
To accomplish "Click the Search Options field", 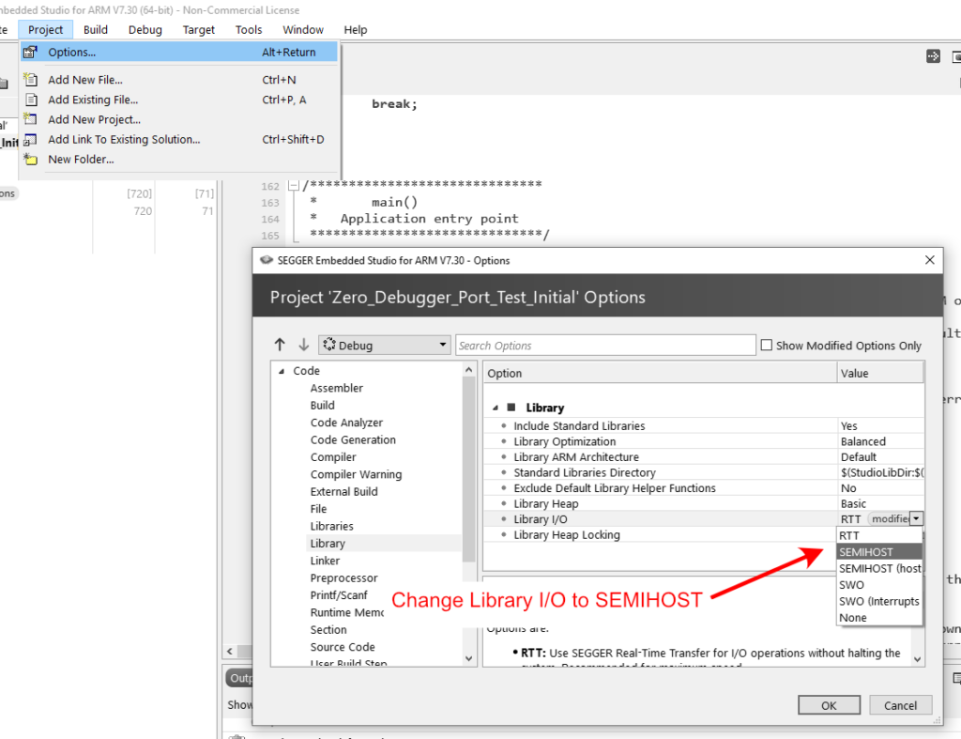I will coord(605,346).
